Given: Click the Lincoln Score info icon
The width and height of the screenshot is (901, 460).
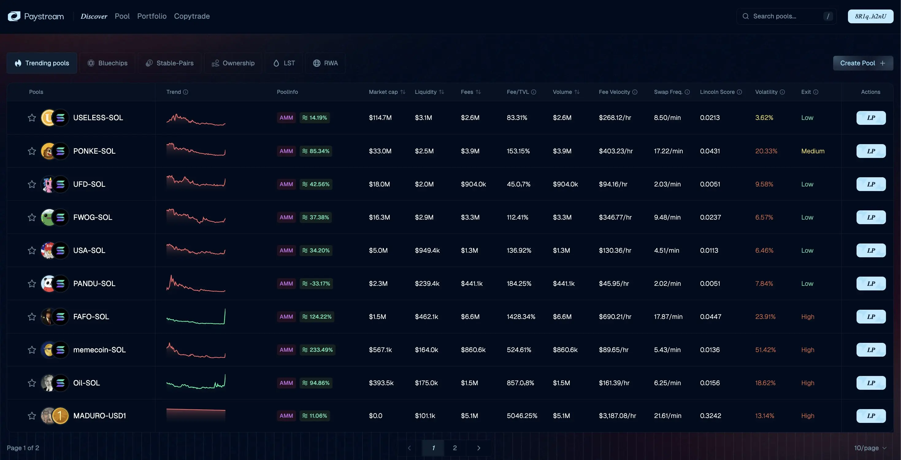Looking at the screenshot, I should [x=739, y=92].
